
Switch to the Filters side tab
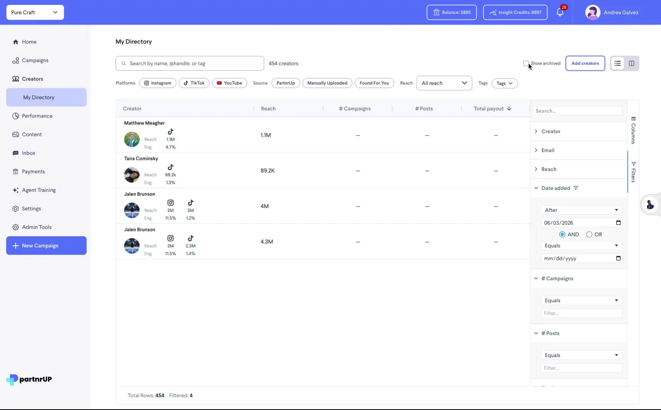(x=633, y=172)
